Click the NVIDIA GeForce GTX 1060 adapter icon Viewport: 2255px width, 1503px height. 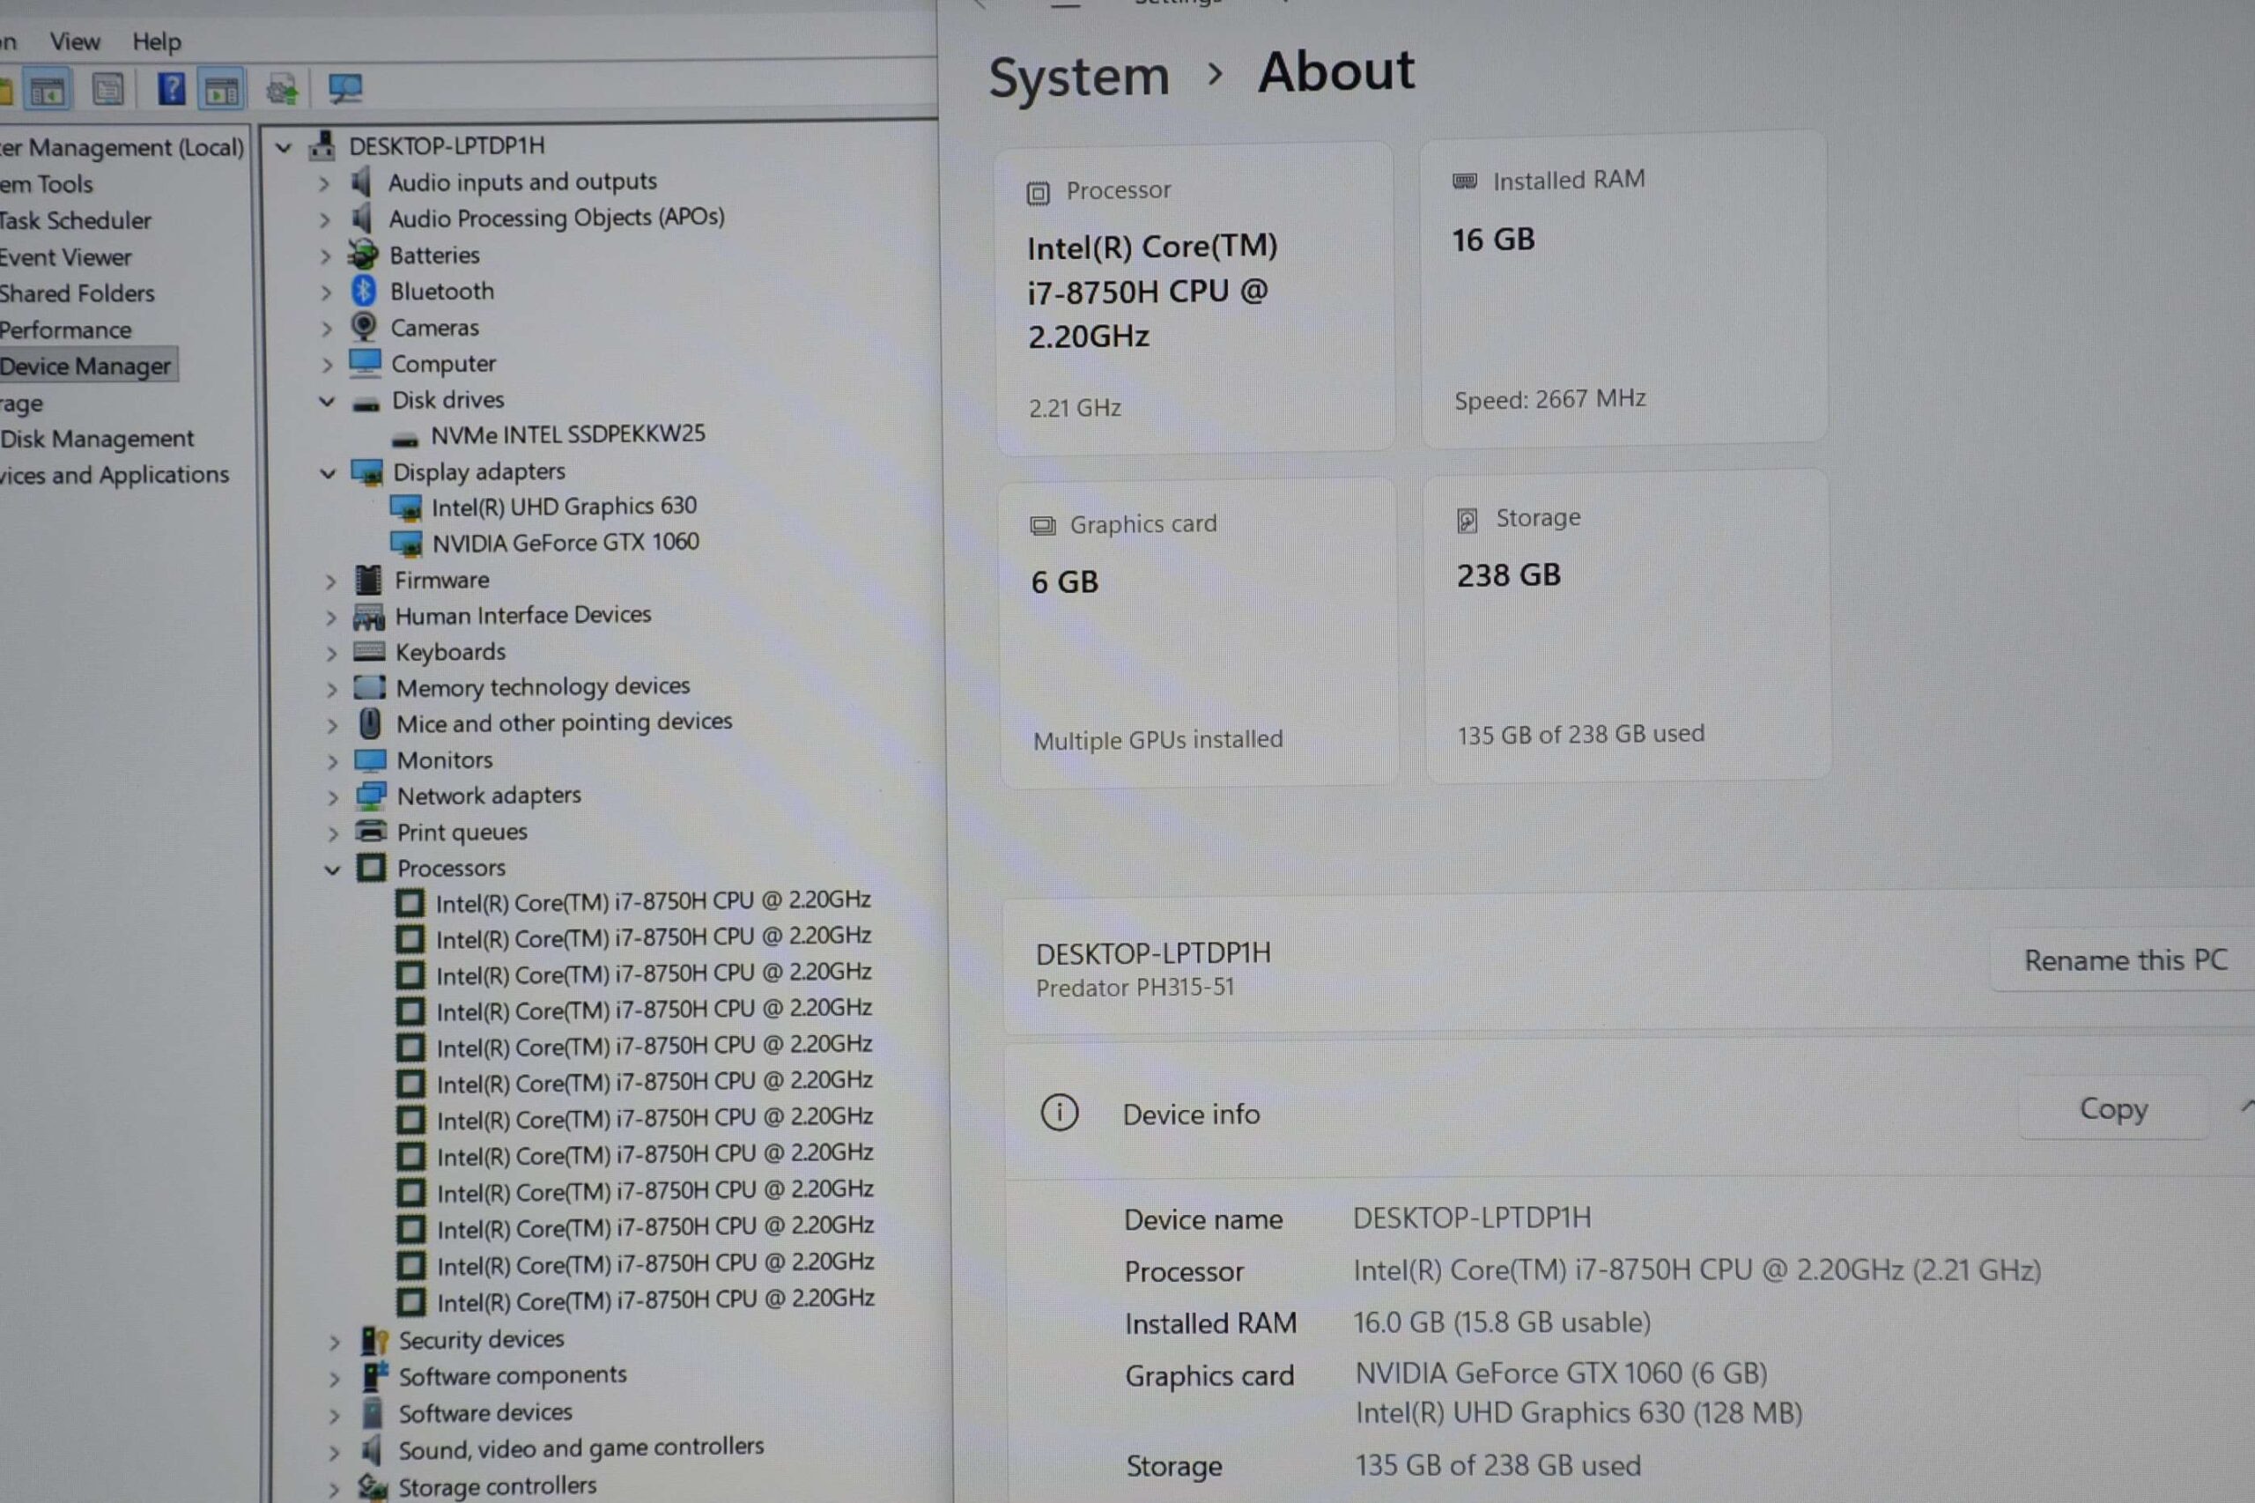point(406,544)
